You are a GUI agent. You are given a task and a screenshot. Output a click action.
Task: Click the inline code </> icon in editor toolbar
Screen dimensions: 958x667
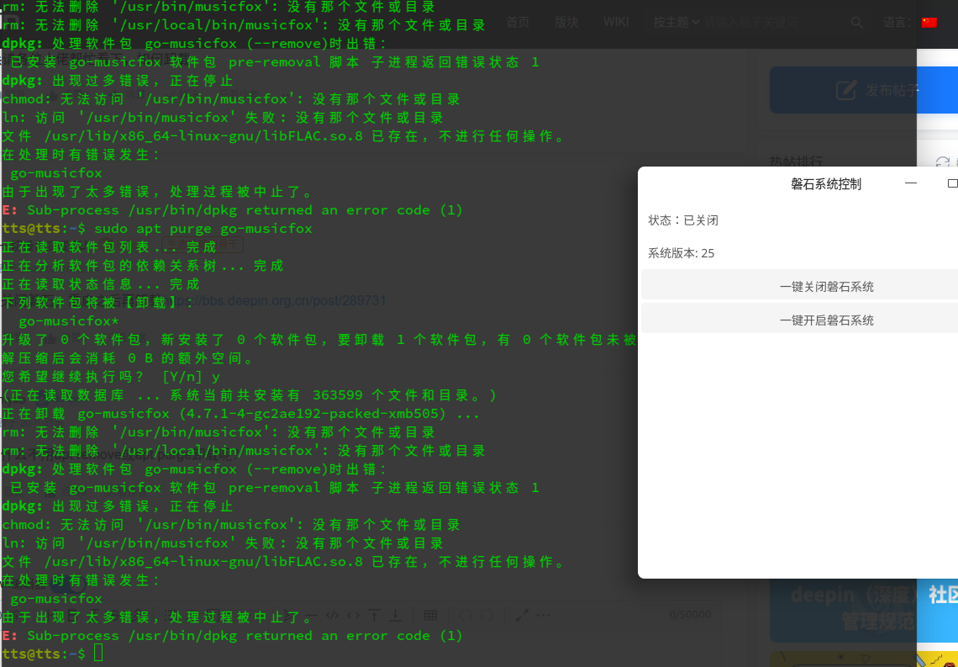coord(333,615)
